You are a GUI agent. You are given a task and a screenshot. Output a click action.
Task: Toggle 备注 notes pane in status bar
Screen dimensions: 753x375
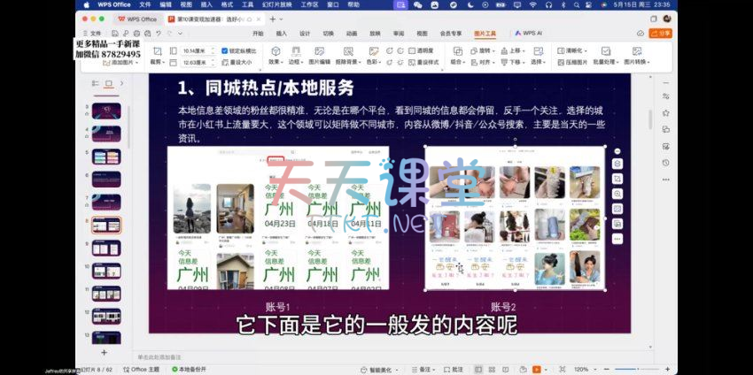[426, 369]
